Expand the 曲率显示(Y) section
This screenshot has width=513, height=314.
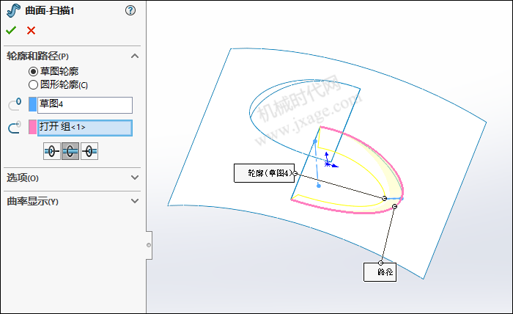[x=135, y=201]
